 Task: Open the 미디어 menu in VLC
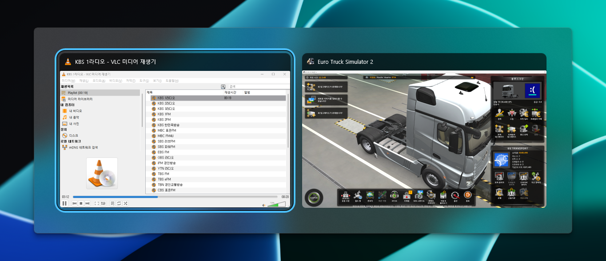[x=68, y=81]
